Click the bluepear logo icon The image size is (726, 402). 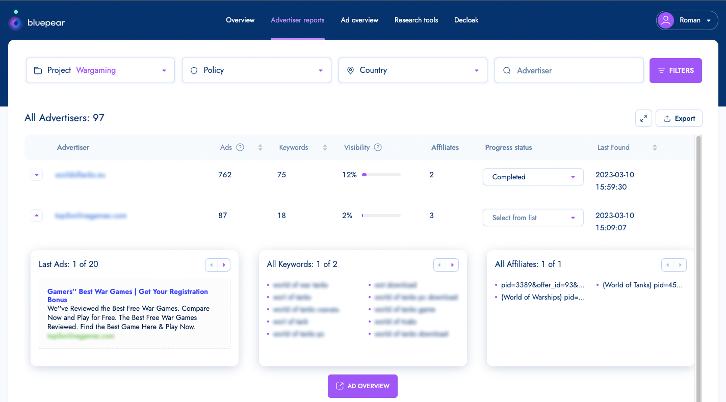pyautogui.click(x=16, y=22)
